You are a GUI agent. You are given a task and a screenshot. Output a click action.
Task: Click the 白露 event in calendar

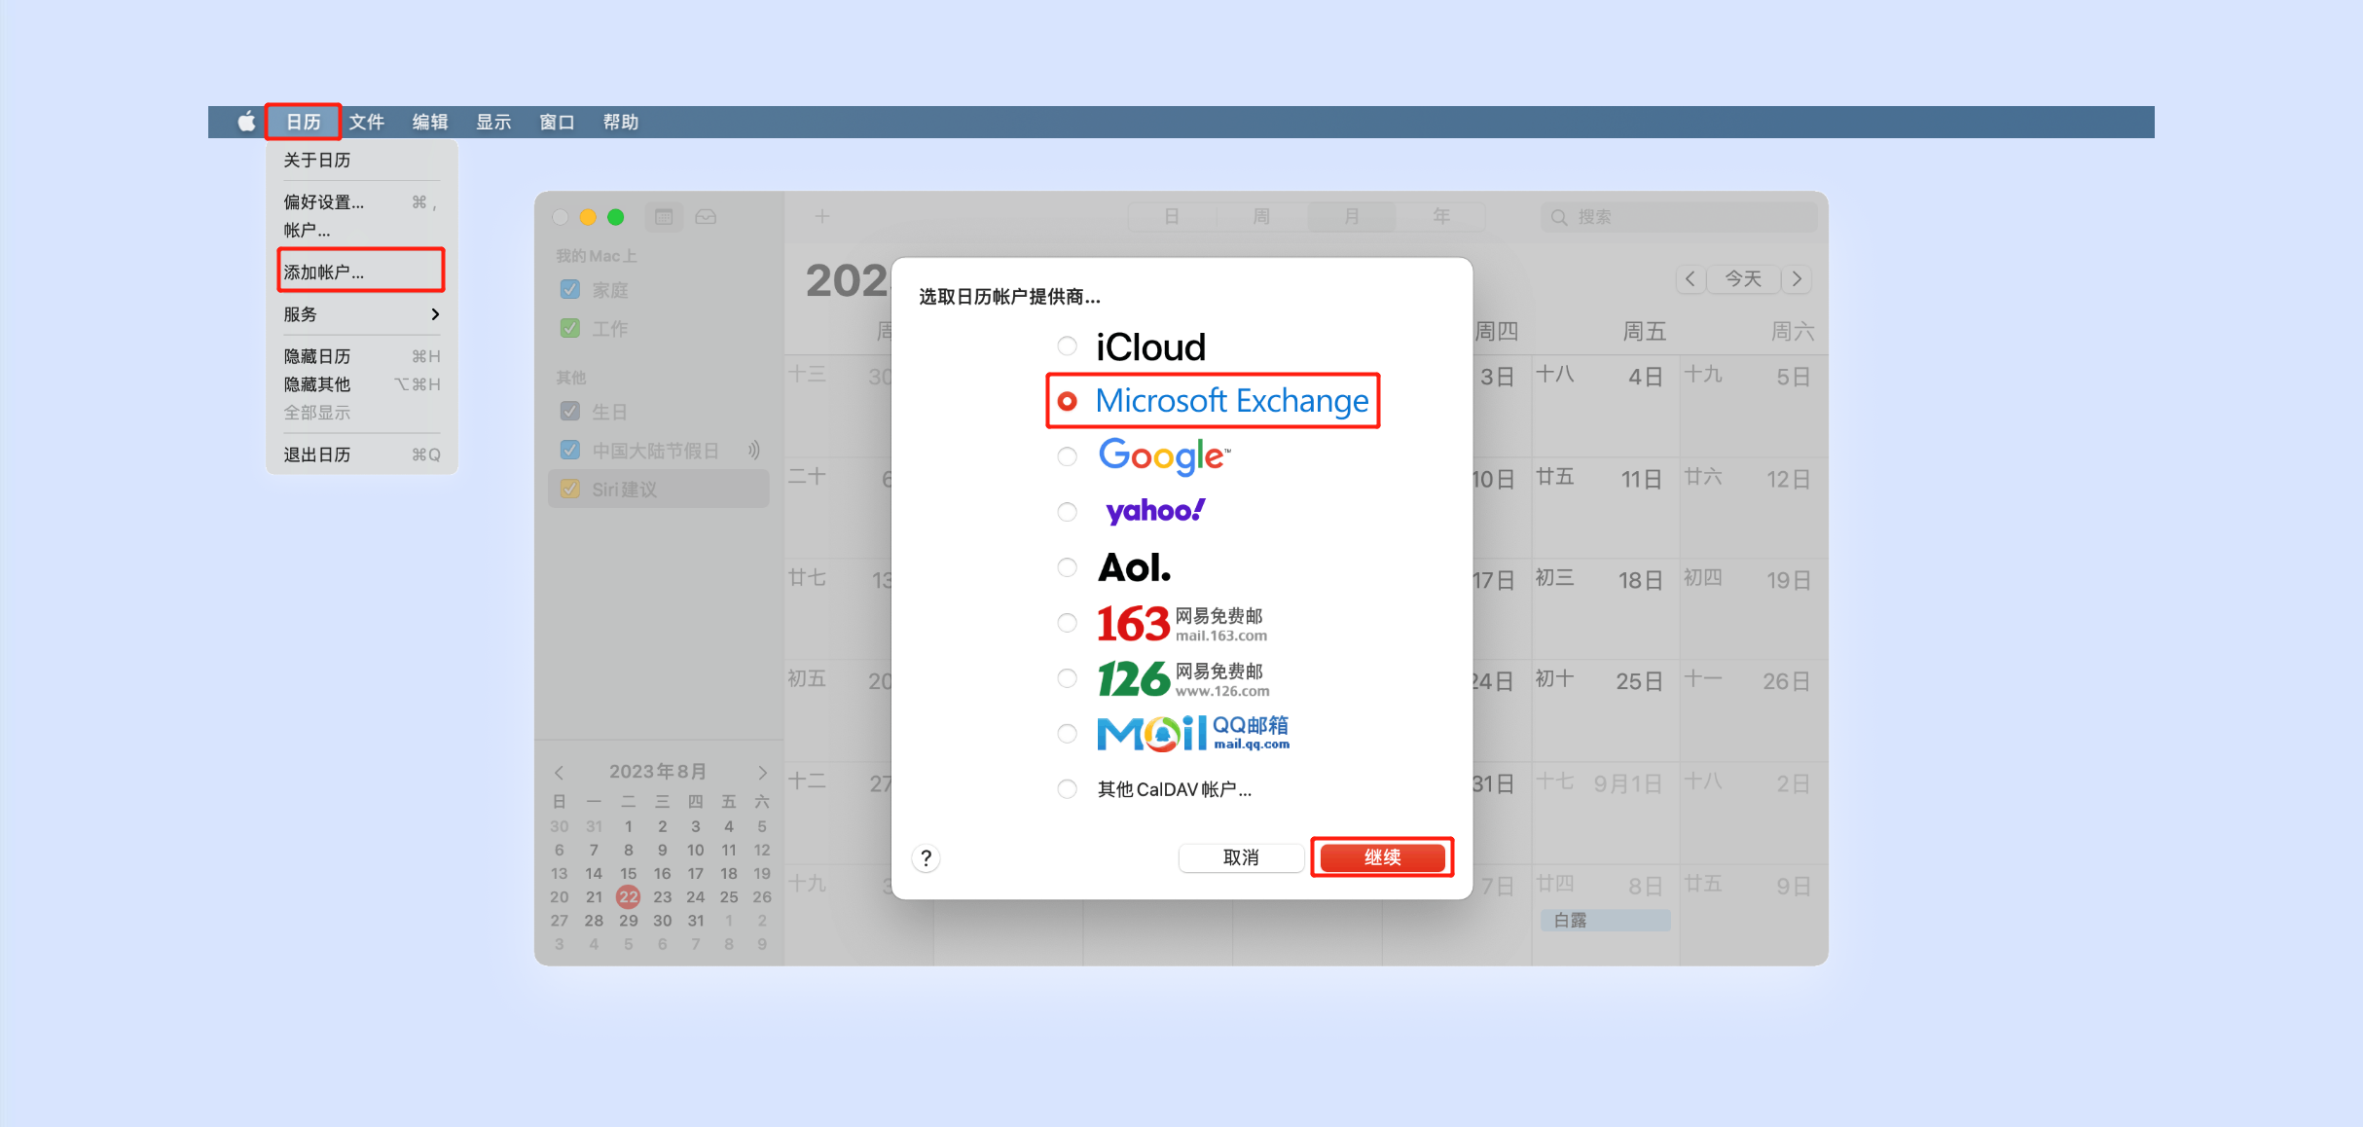(x=1606, y=920)
